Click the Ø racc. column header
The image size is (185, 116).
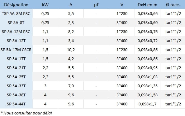pos(173,5)
